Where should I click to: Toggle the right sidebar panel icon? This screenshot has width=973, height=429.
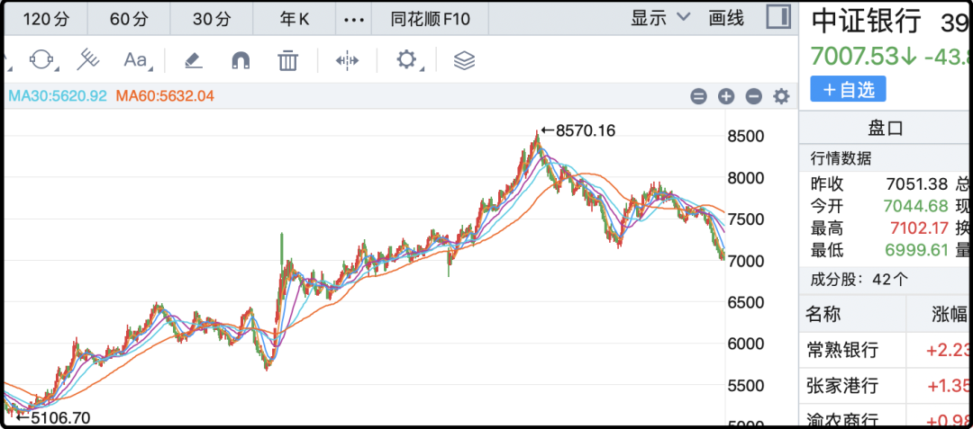pos(778,17)
